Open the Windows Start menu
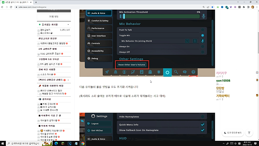259x146 pixels. click(3, 143)
